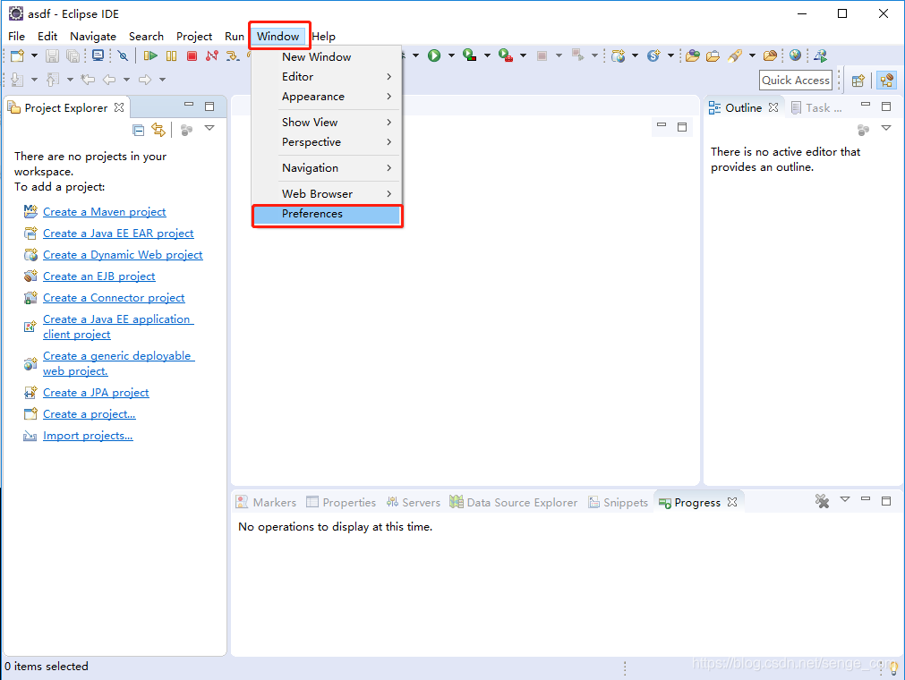This screenshot has width=905, height=680.
Task: Click the Last Edit Location icon
Action: [88, 80]
